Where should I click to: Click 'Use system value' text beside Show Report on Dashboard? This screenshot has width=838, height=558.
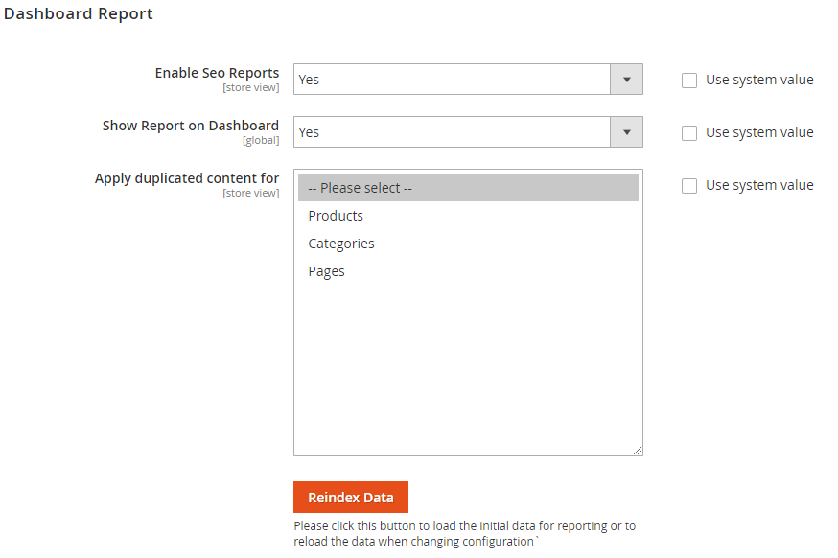[x=759, y=133]
